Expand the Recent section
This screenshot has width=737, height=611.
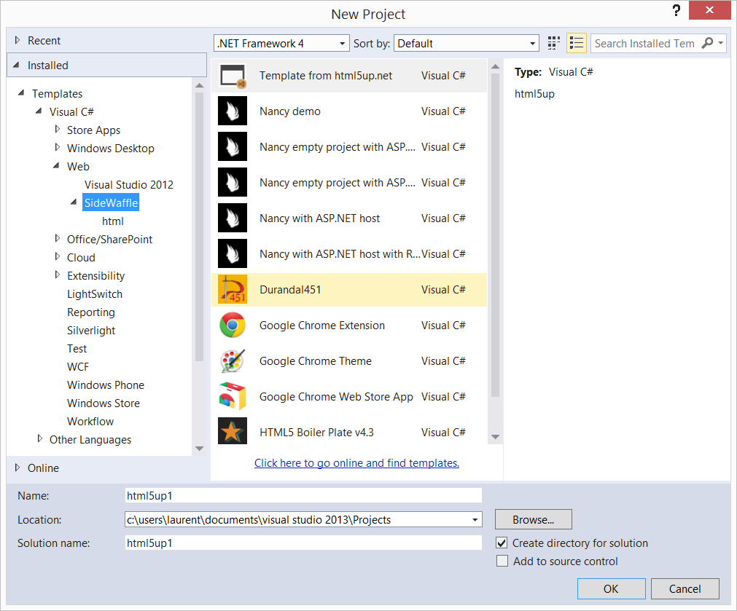pyautogui.click(x=17, y=40)
